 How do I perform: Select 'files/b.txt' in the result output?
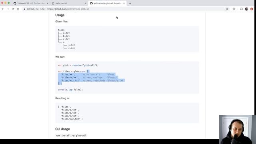[70, 113]
